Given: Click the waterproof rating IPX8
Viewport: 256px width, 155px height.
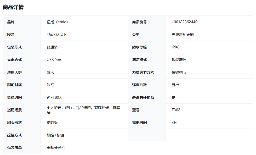Looking at the screenshot, I should (175, 47).
